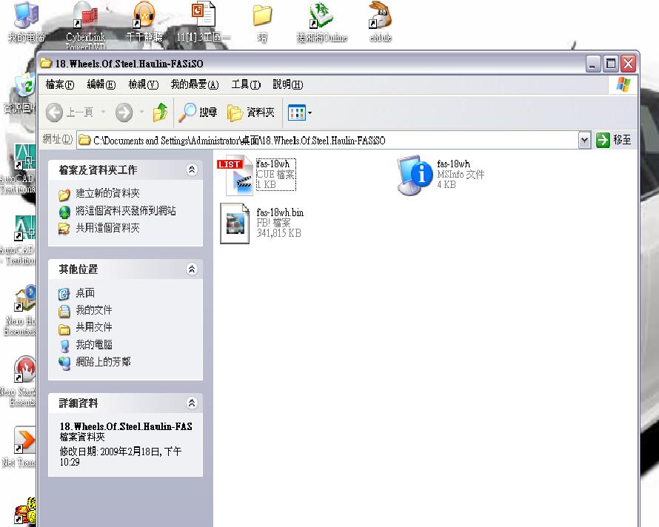This screenshot has width=659, height=527.
Task: Click the Up folder toolbar icon
Action: tap(160, 113)
